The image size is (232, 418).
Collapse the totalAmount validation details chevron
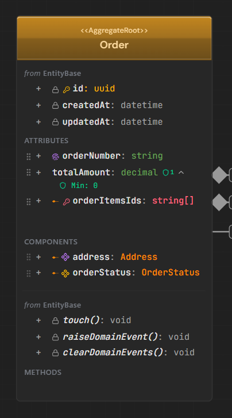[181, 172]
